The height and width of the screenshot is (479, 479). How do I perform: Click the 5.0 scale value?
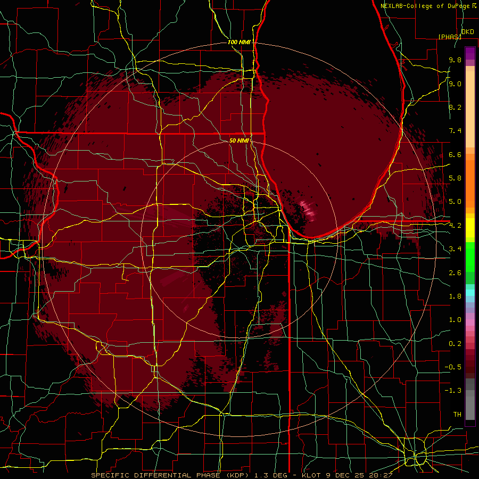coord(455,202)
